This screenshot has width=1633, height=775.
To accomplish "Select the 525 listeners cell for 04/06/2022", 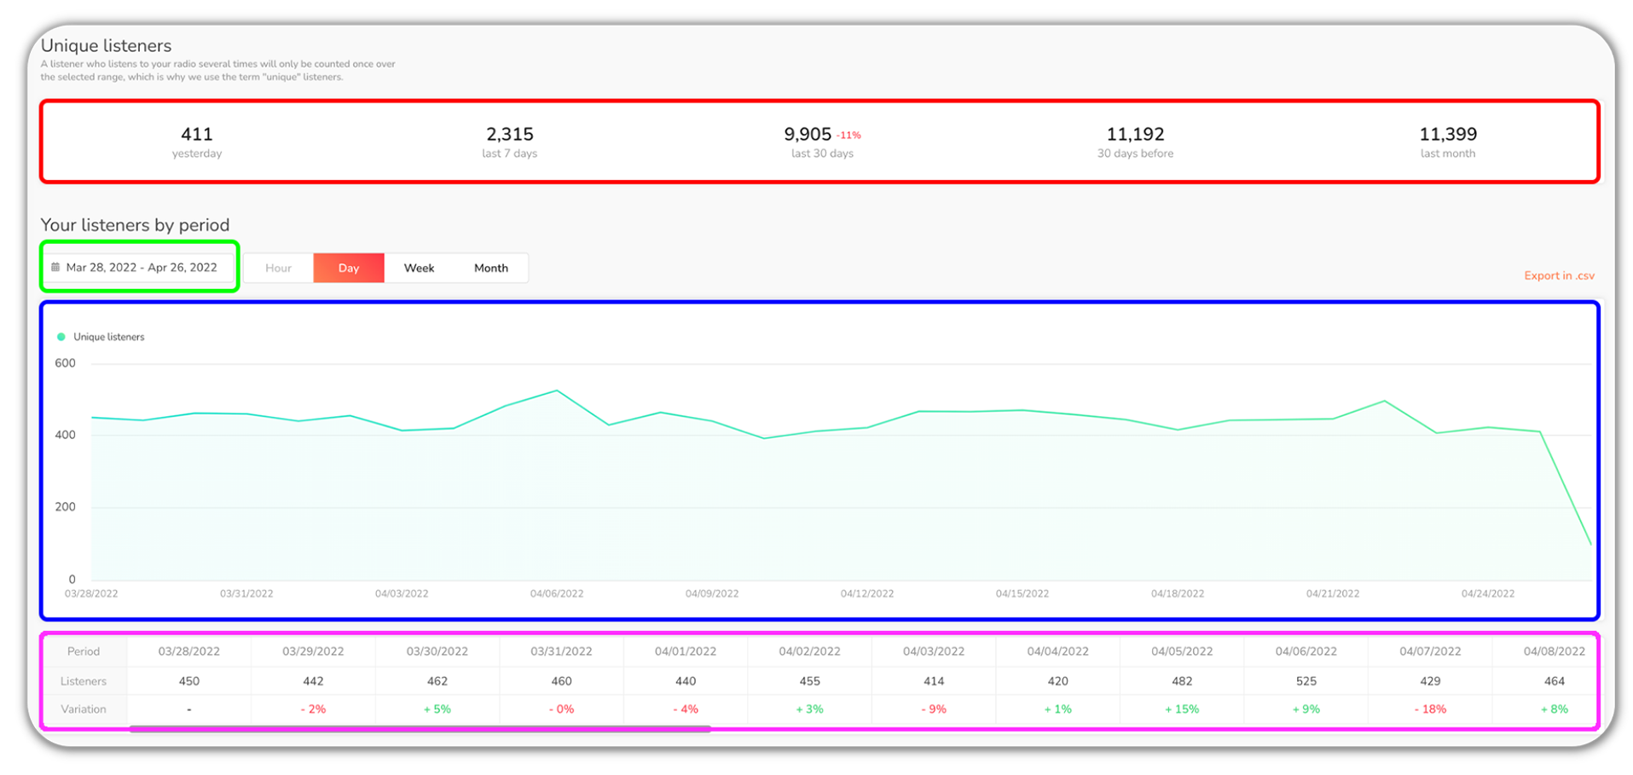I will (x=1306, y=681).
